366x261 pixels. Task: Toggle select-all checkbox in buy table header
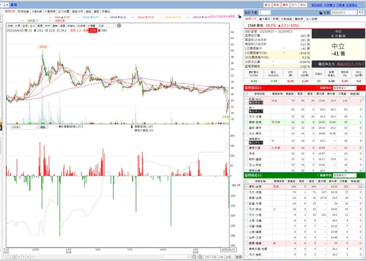pyautogui.click(x=246, y=94)
